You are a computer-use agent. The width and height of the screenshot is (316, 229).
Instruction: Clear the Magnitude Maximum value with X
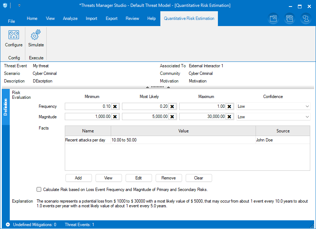229,116
